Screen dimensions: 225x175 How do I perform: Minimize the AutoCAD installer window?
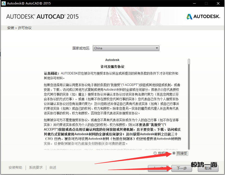click(x=194, y=3)
